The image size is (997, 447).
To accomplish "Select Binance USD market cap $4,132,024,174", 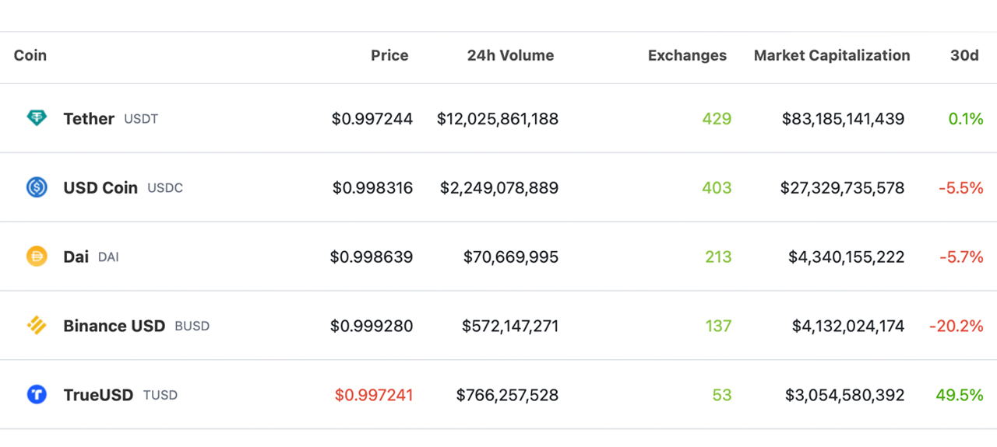I will click(x=848, y=326).
